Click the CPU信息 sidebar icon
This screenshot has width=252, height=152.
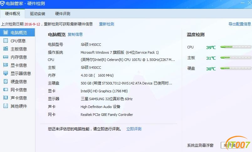(5, 41)
